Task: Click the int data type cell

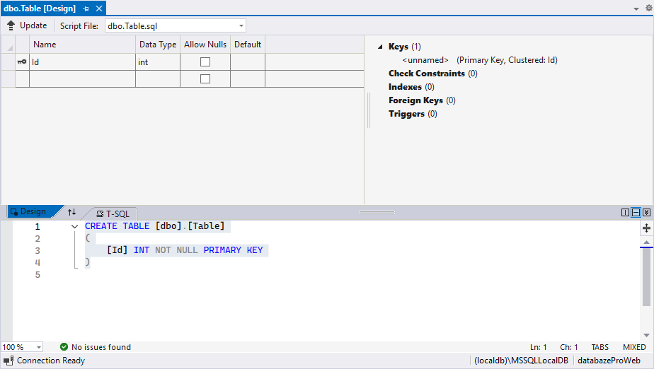Action: tap(158, 61)
